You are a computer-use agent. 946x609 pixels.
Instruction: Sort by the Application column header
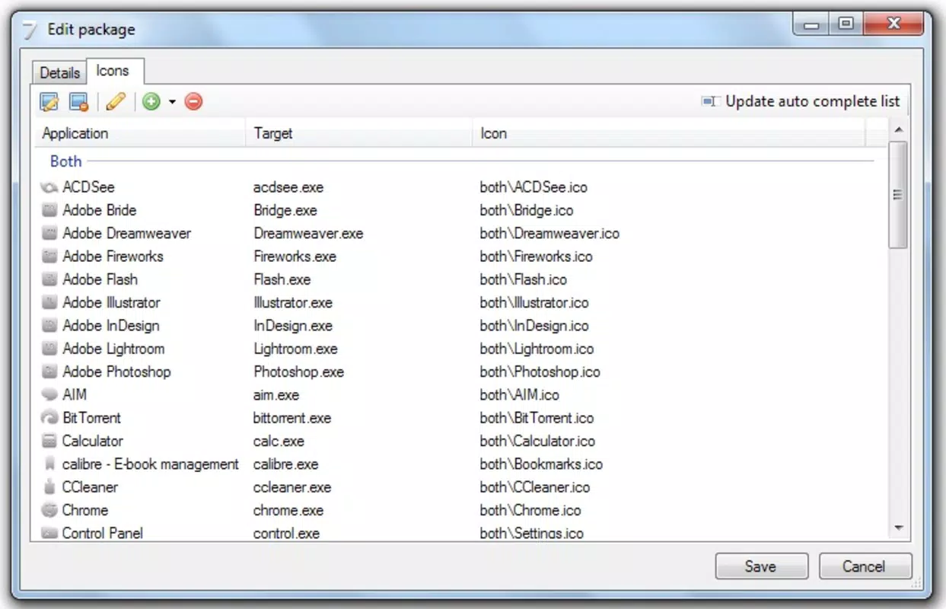pos(140,133)
